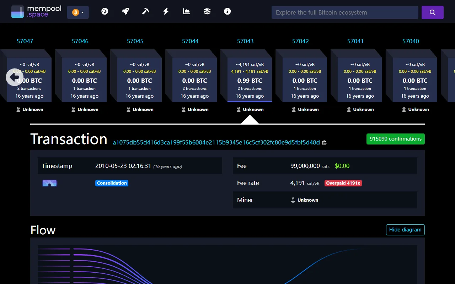Click the Consolidation tag badge
Image resolution: width=455 pixels, height=284 pixels.
[x=112, y=183]
